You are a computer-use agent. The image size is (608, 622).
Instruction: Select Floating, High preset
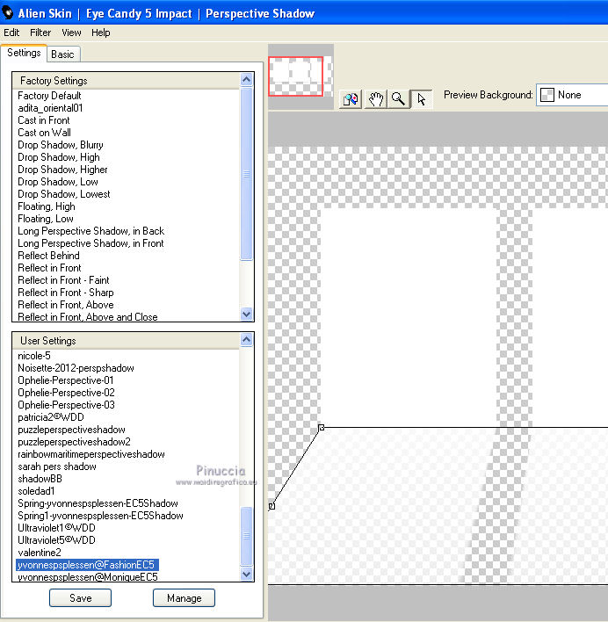pos(47,206)
